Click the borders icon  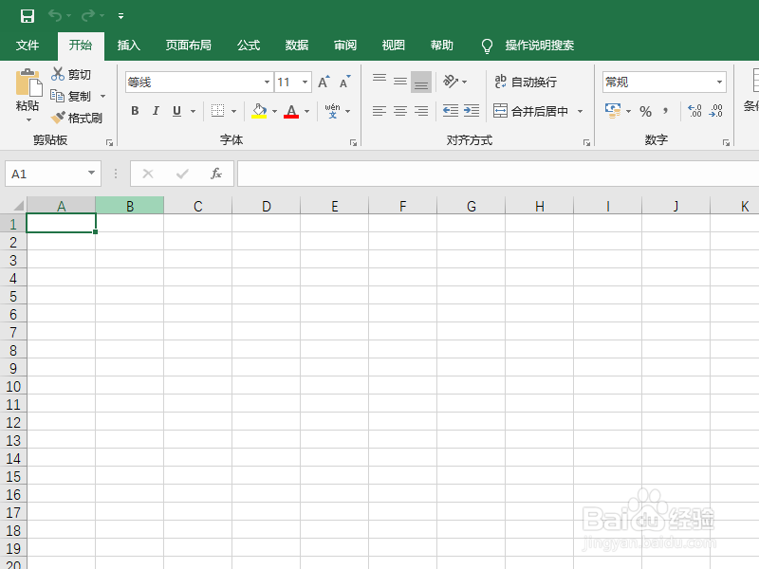(x=218, y=111)
